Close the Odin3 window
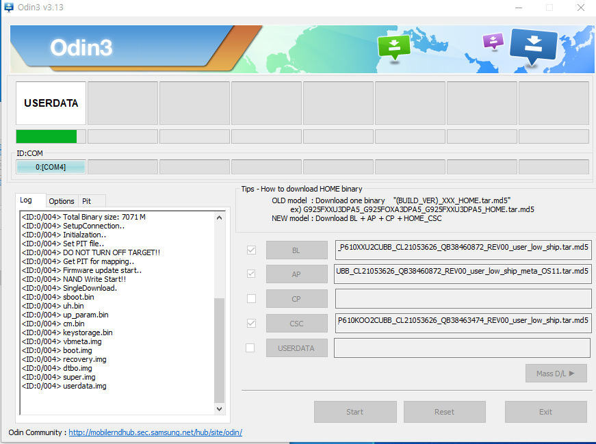596x444 pixels. pyautogui.click(x=581, y=8)
